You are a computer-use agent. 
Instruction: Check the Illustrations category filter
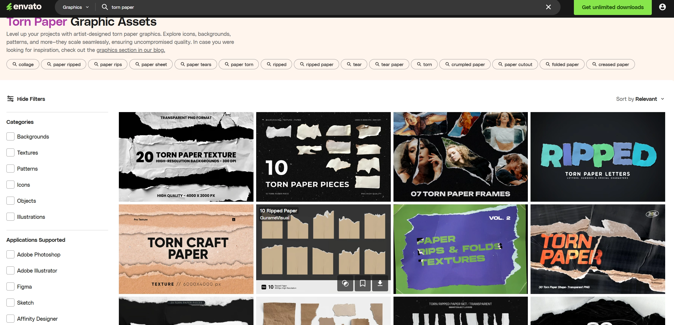coord(10,217)
